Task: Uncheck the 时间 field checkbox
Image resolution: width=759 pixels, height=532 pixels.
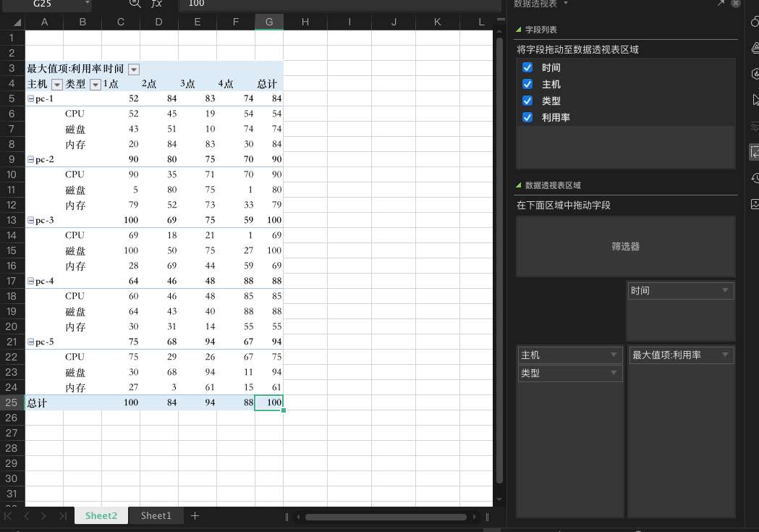Action: point(527,67)
